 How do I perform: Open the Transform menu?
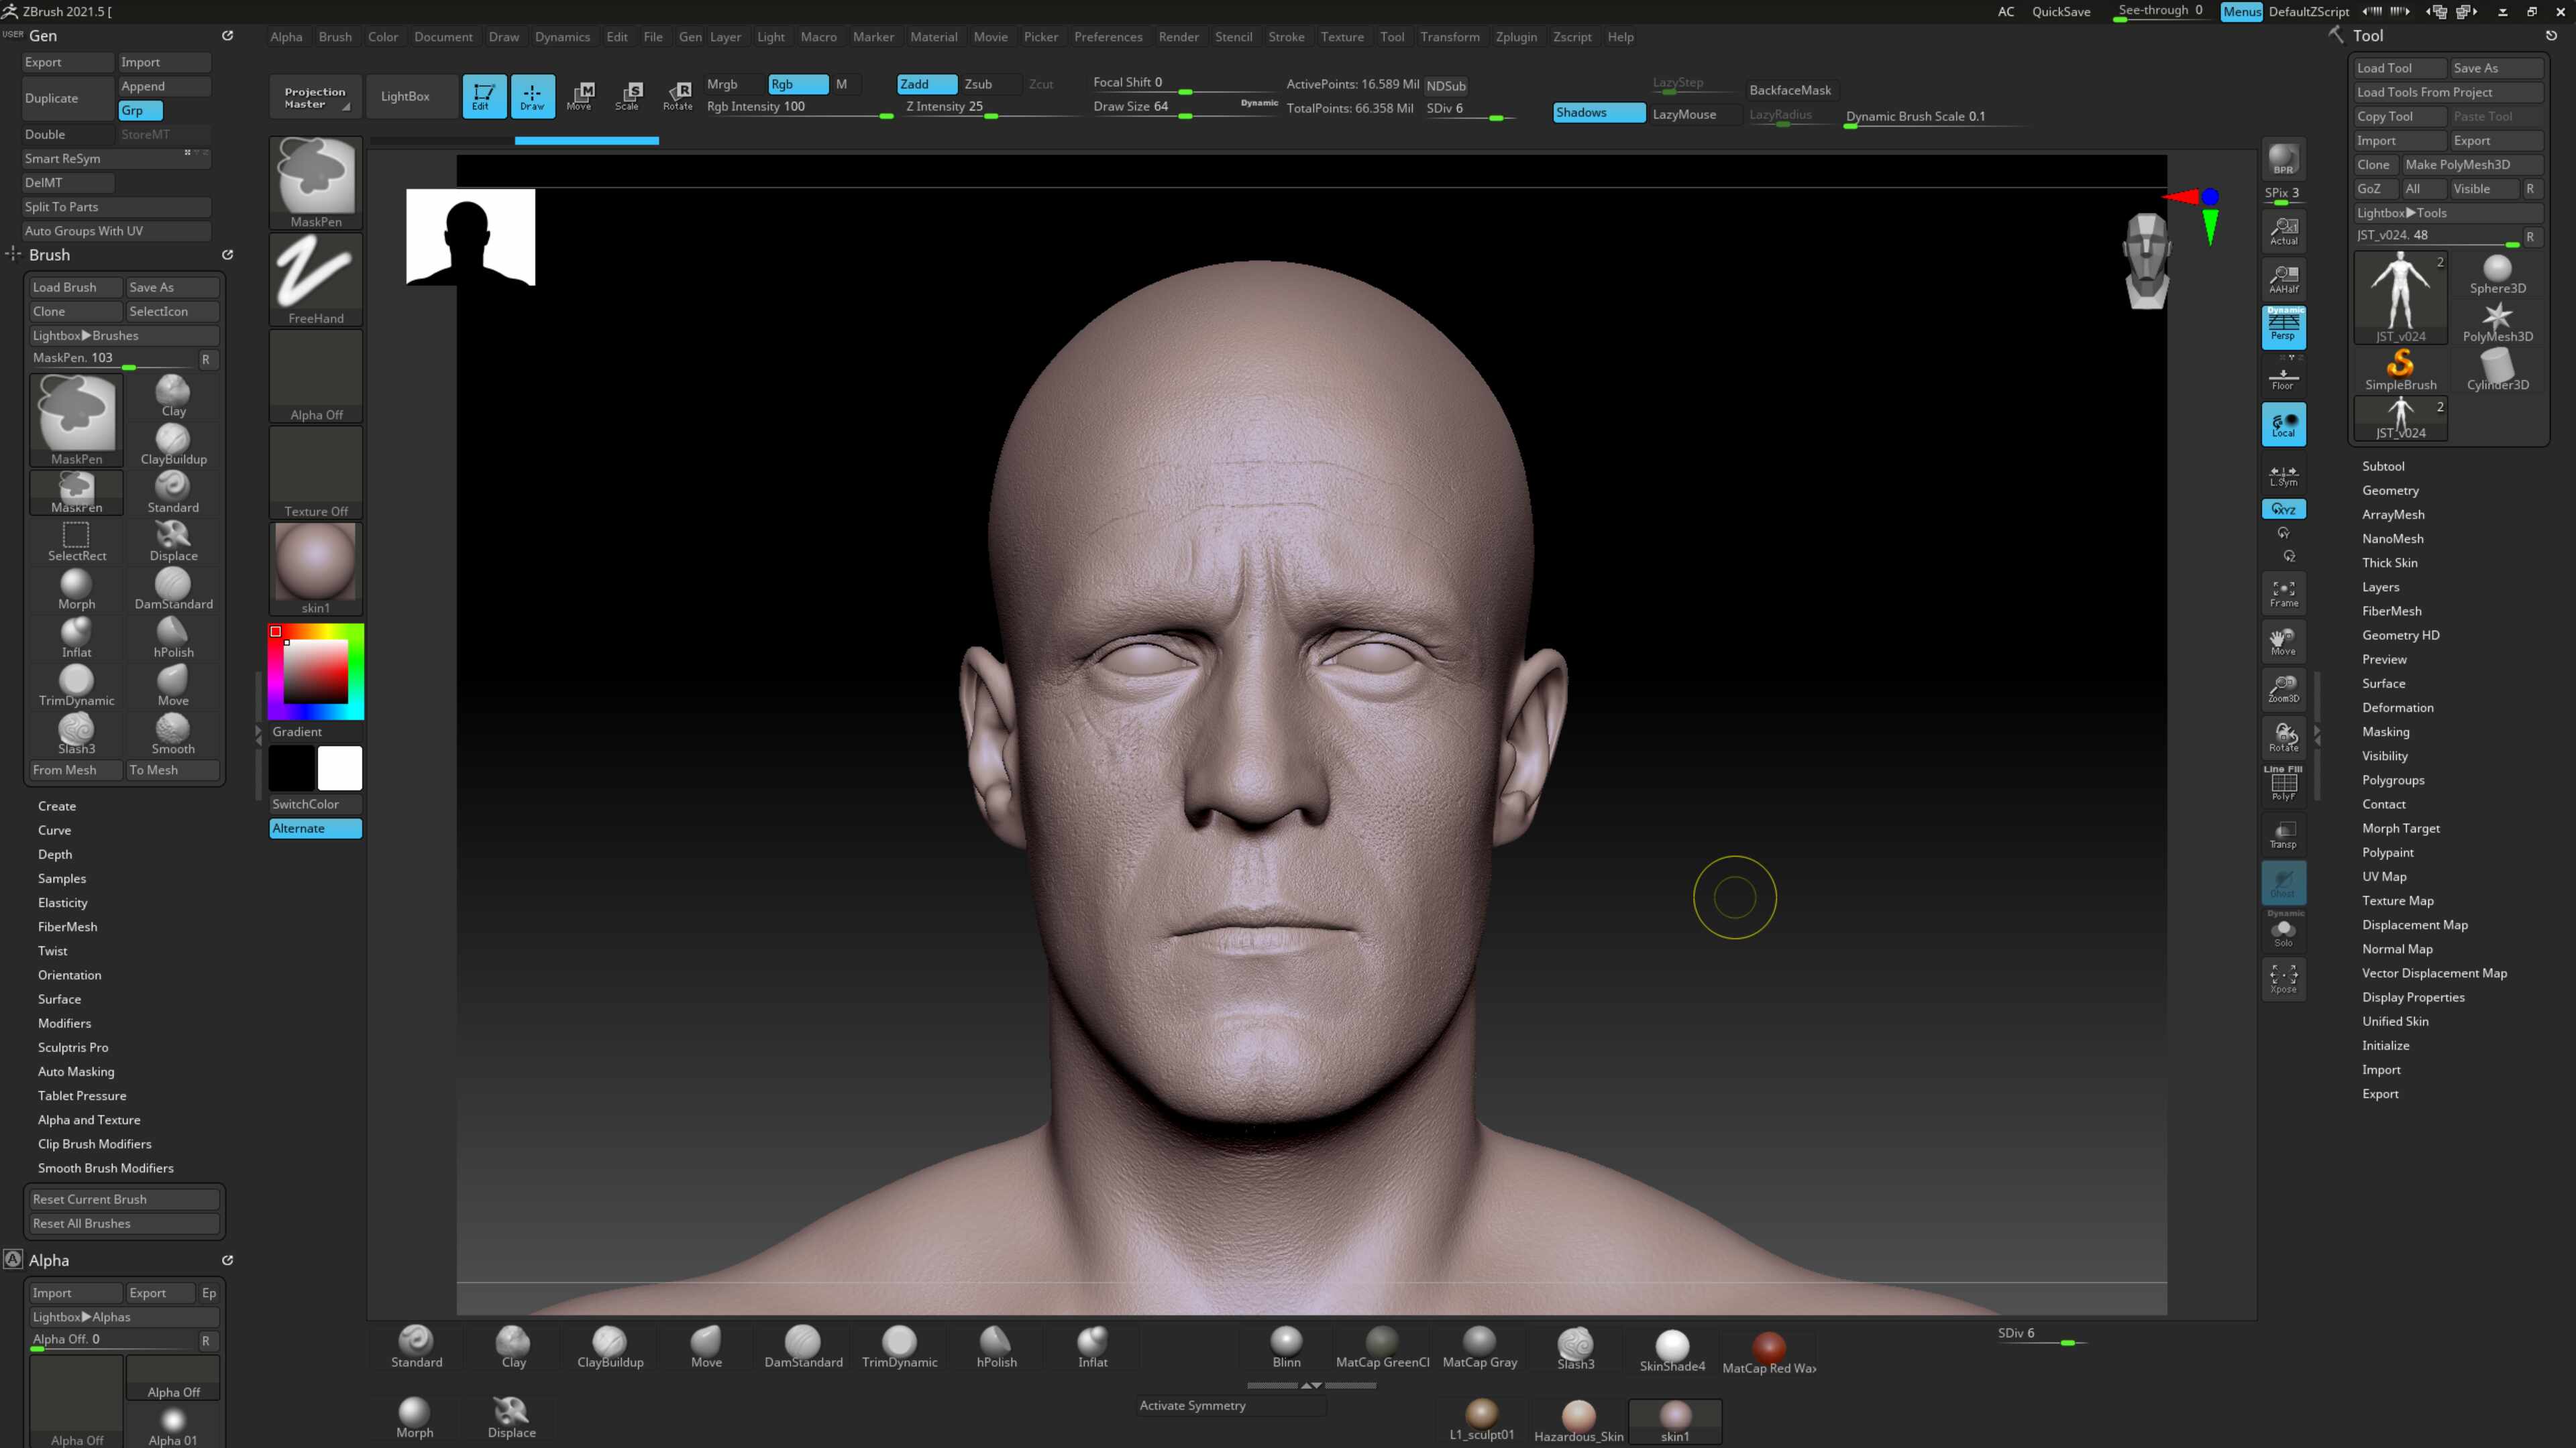(x=1449, y=37)
